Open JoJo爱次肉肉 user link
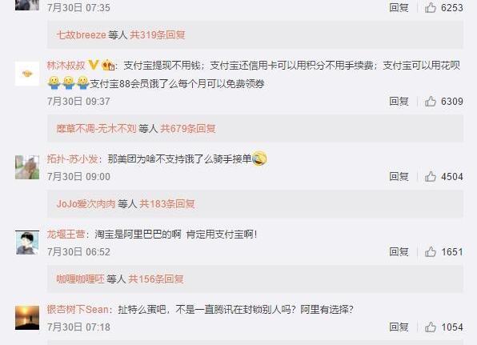Image resolution: width=477 pixels, height=345 pixels. click(86, 204)
